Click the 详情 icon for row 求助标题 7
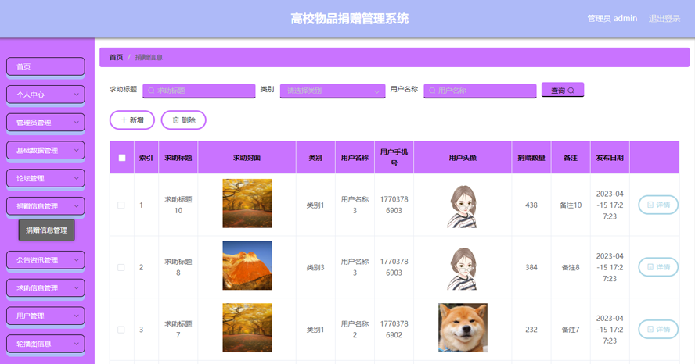695x364 pixels. [650, 330]
